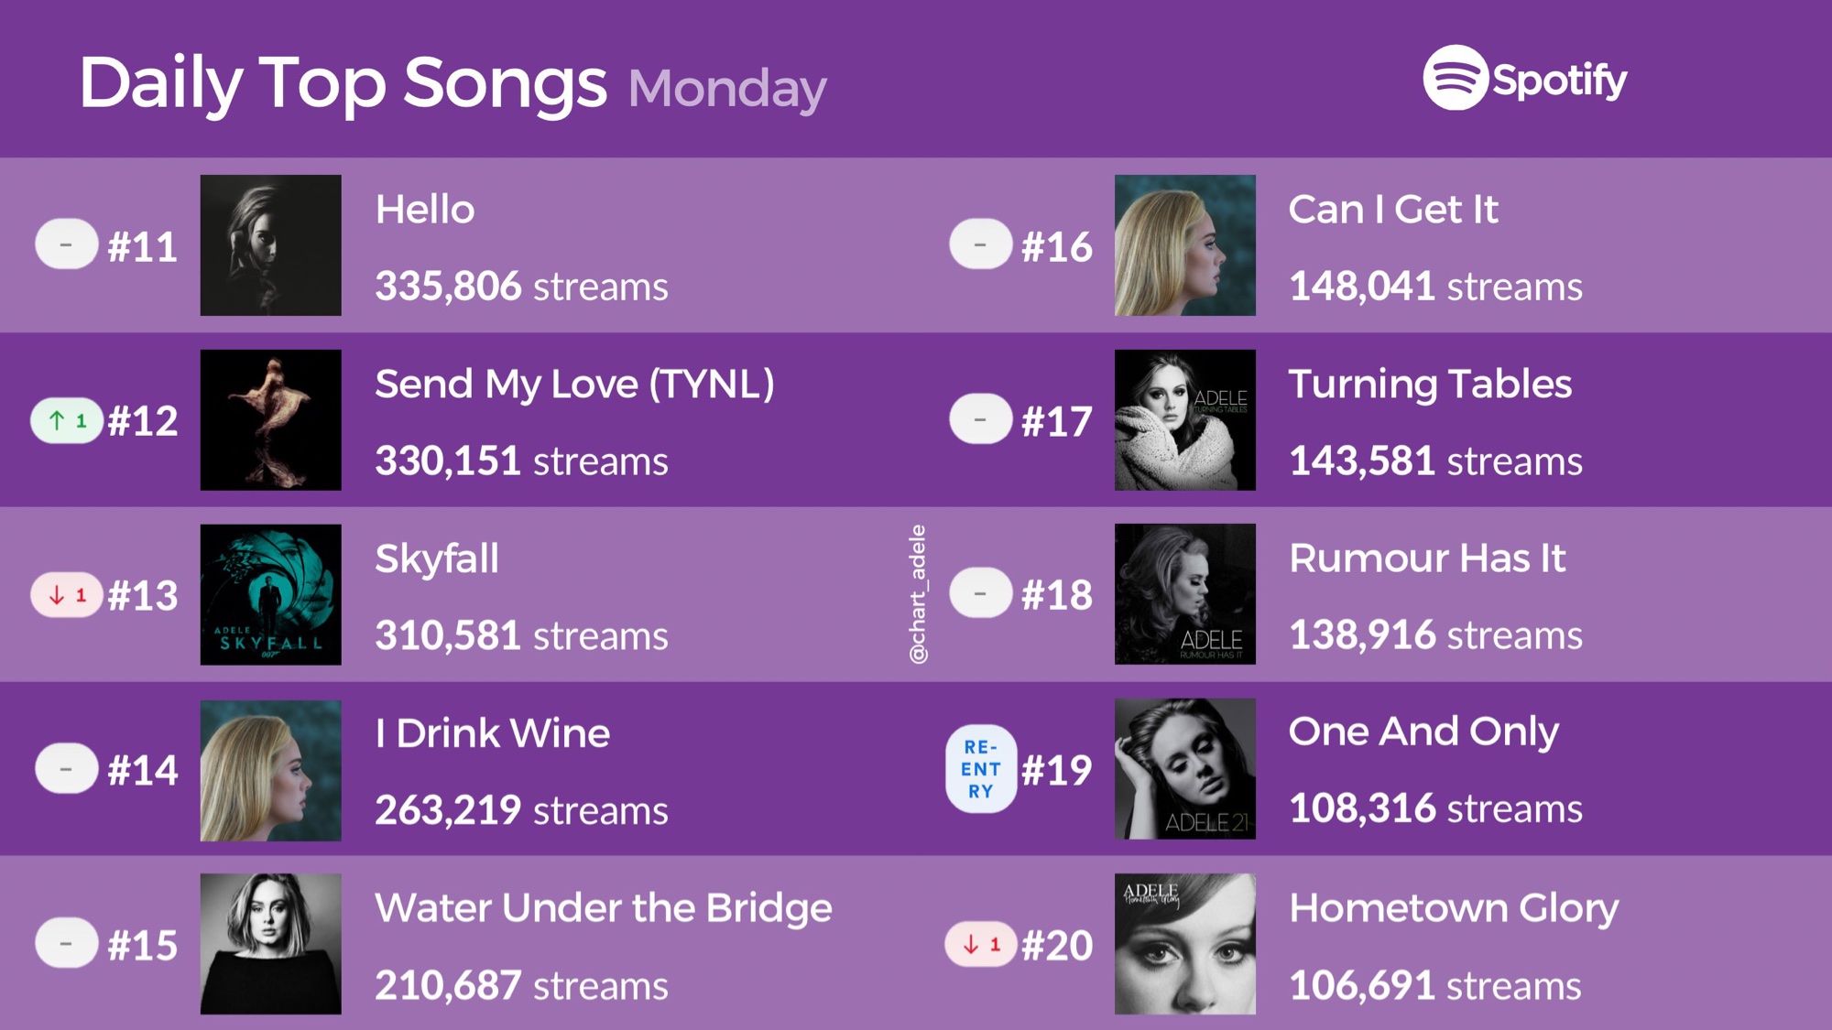Open the Rumour Has It cover art

(x=1185, y=594)
